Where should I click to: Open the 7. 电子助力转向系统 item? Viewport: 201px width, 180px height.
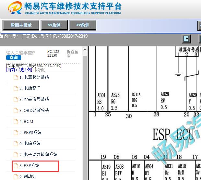click(38, 155)
